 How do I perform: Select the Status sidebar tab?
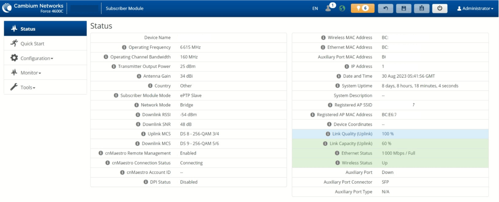(45, 29)
